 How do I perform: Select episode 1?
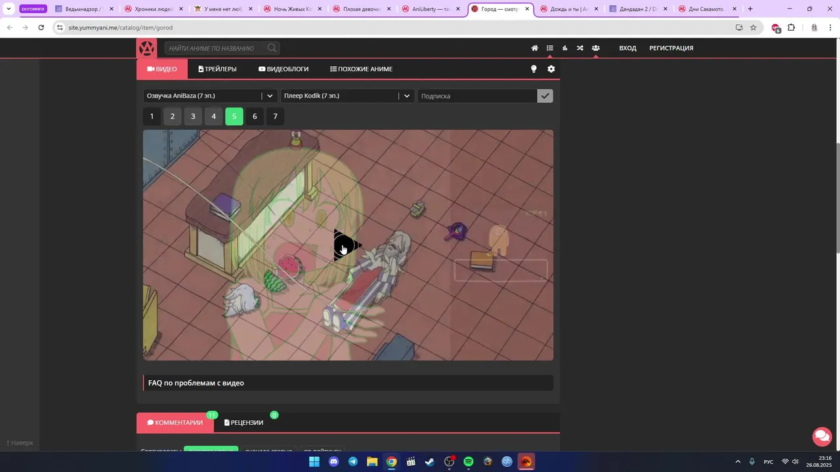(x=152, y=116)
